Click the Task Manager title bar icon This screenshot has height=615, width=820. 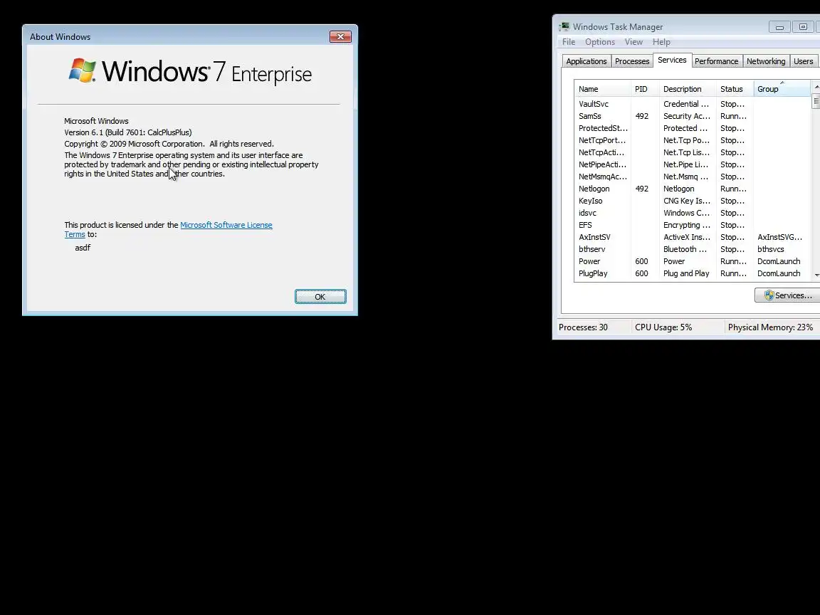[x=564, y=26]
